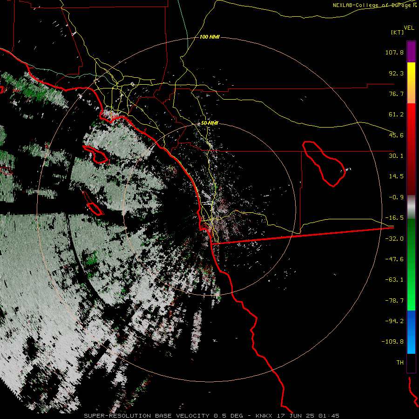
Task: Click the 14.5 value on velocity scale
Action: coord(396,176)
